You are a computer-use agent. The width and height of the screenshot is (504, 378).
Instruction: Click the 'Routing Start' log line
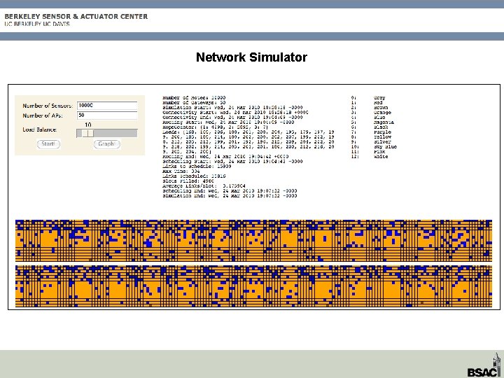(228, 122)
